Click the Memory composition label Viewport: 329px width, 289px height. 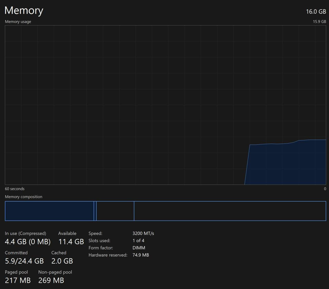(x=23, y=197)
